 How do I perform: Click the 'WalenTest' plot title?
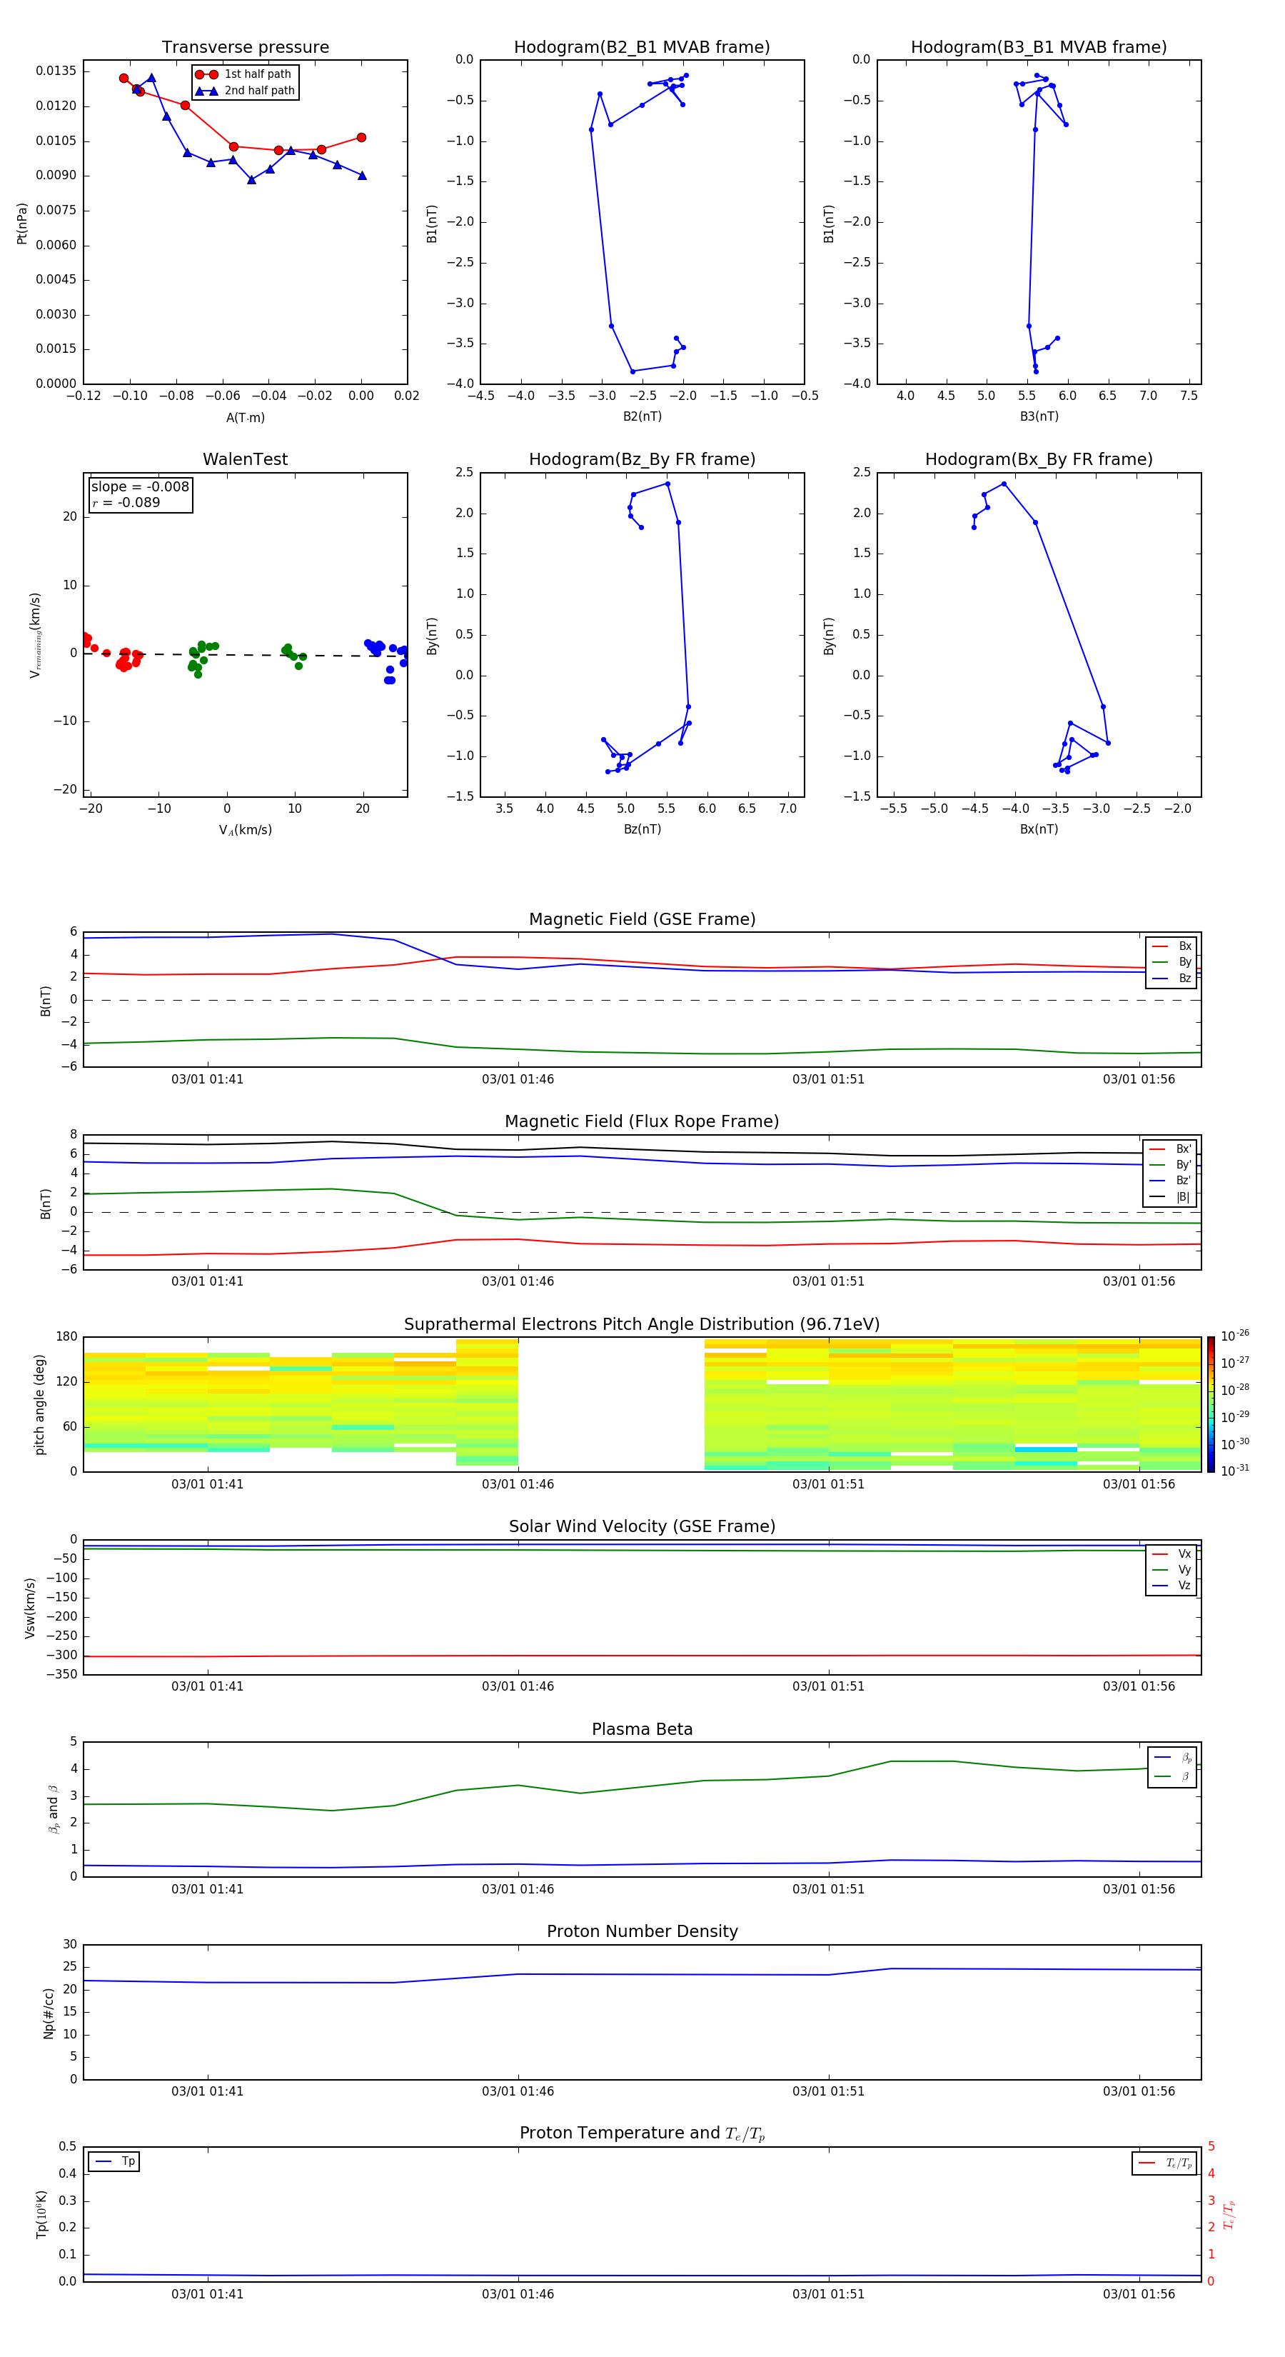click(245, 459)
